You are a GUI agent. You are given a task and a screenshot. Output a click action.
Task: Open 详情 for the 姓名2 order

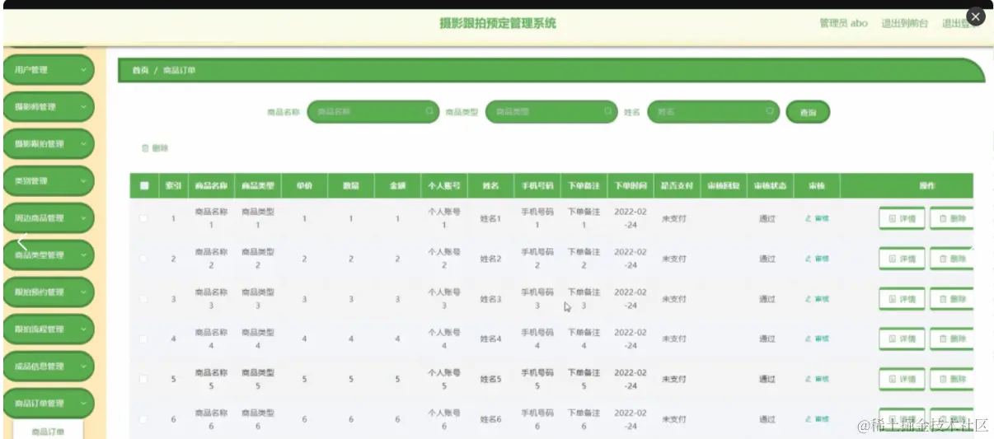click(902, 259)
